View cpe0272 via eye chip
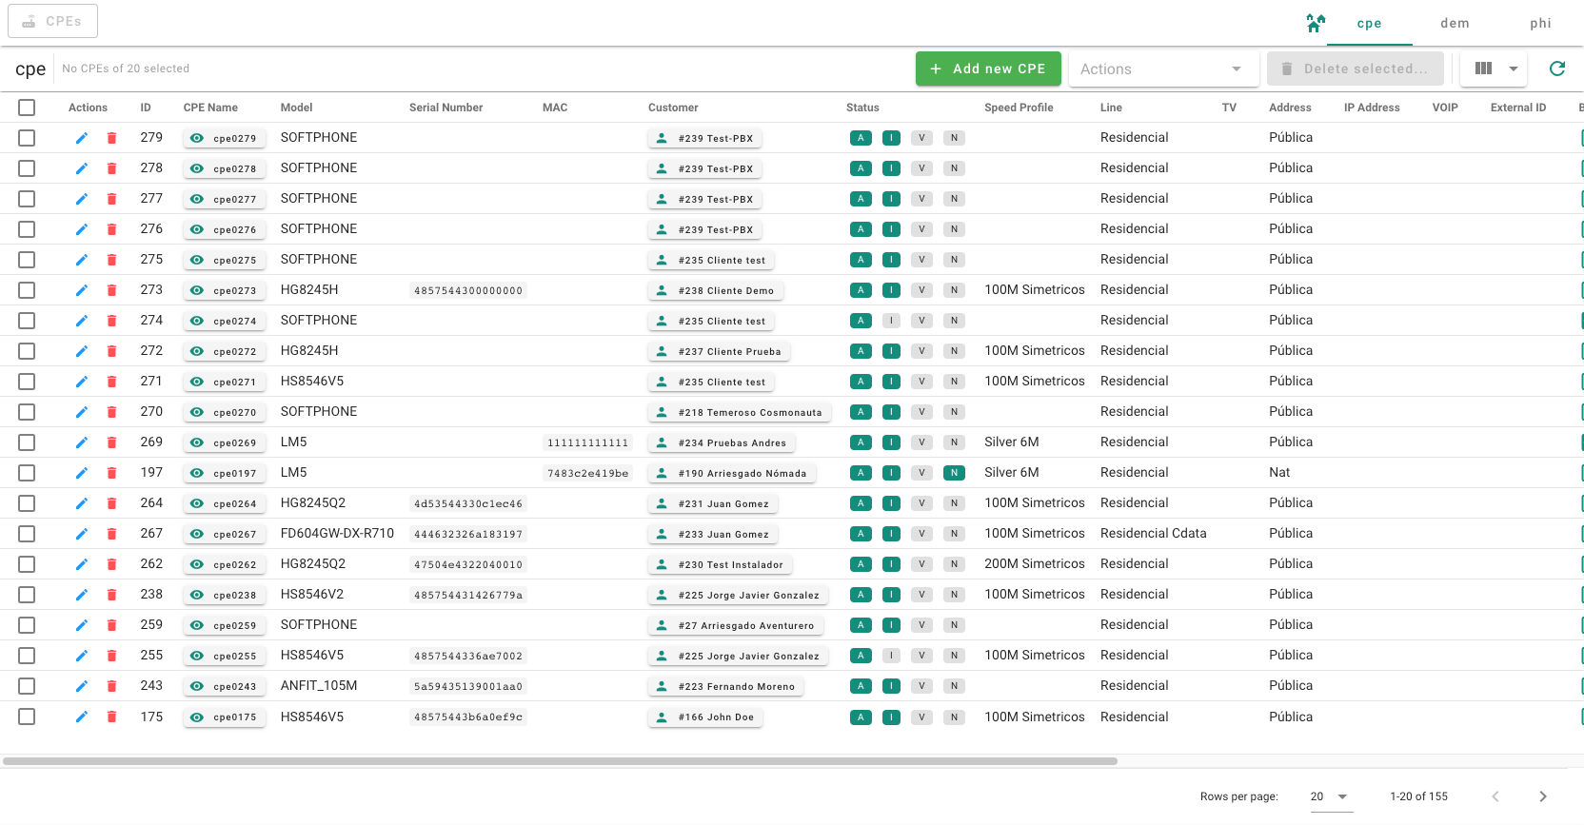 click(x=225, y=351)
